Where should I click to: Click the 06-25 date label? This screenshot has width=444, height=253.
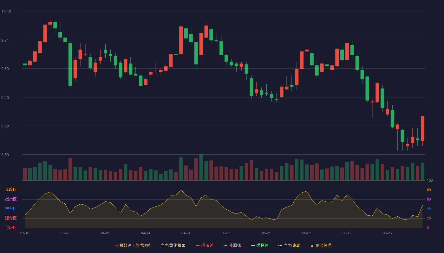(387, 233)
